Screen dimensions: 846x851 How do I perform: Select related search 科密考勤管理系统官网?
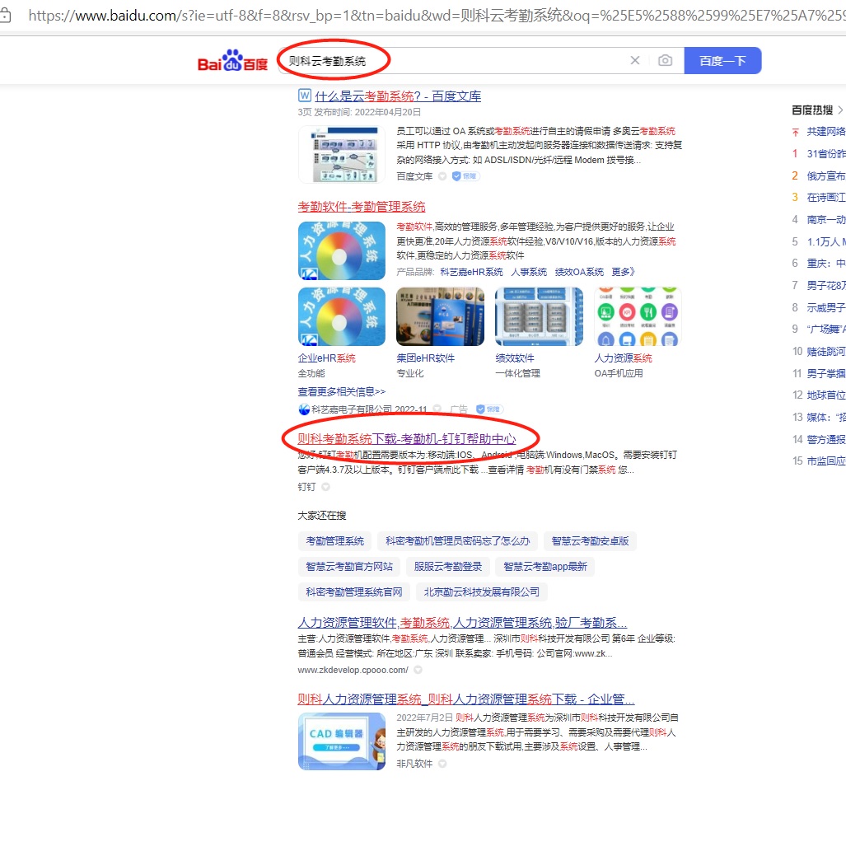tap(354, 592)
